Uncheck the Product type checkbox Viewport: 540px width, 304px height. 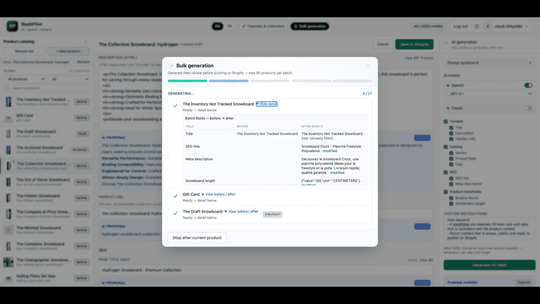point(451,159)
